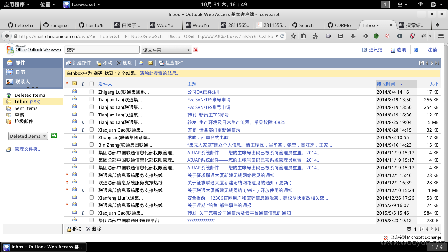Click 检查邮件 check mail button
This screenshot has height=252, width=448.
171,63
